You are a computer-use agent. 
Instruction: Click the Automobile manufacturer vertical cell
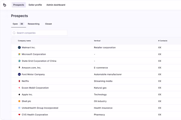click(108, 74)
